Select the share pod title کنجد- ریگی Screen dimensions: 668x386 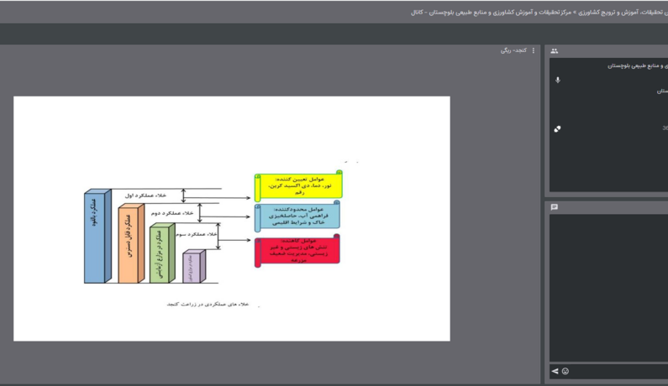pos(513,50)
